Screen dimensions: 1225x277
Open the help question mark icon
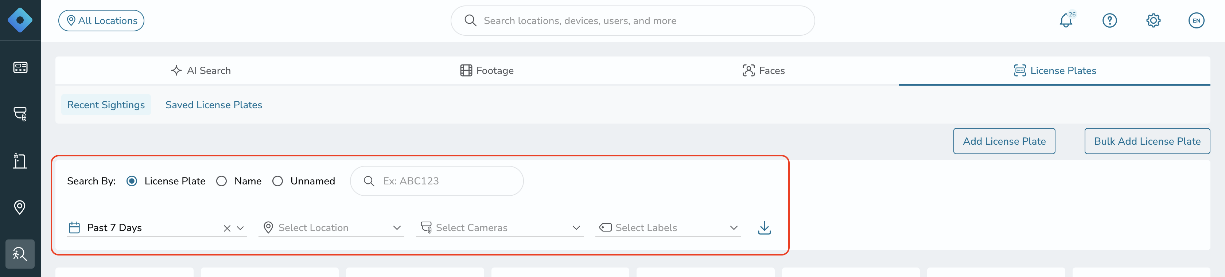click(1109, 20)
